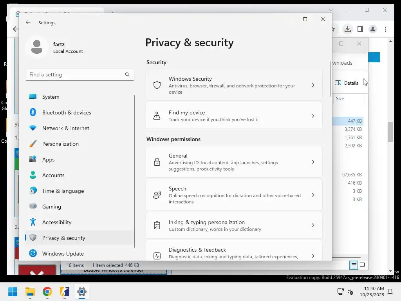Open Accounts settings category
The width and height of the screenshot is (401, 301).
[x=79, y=175]
